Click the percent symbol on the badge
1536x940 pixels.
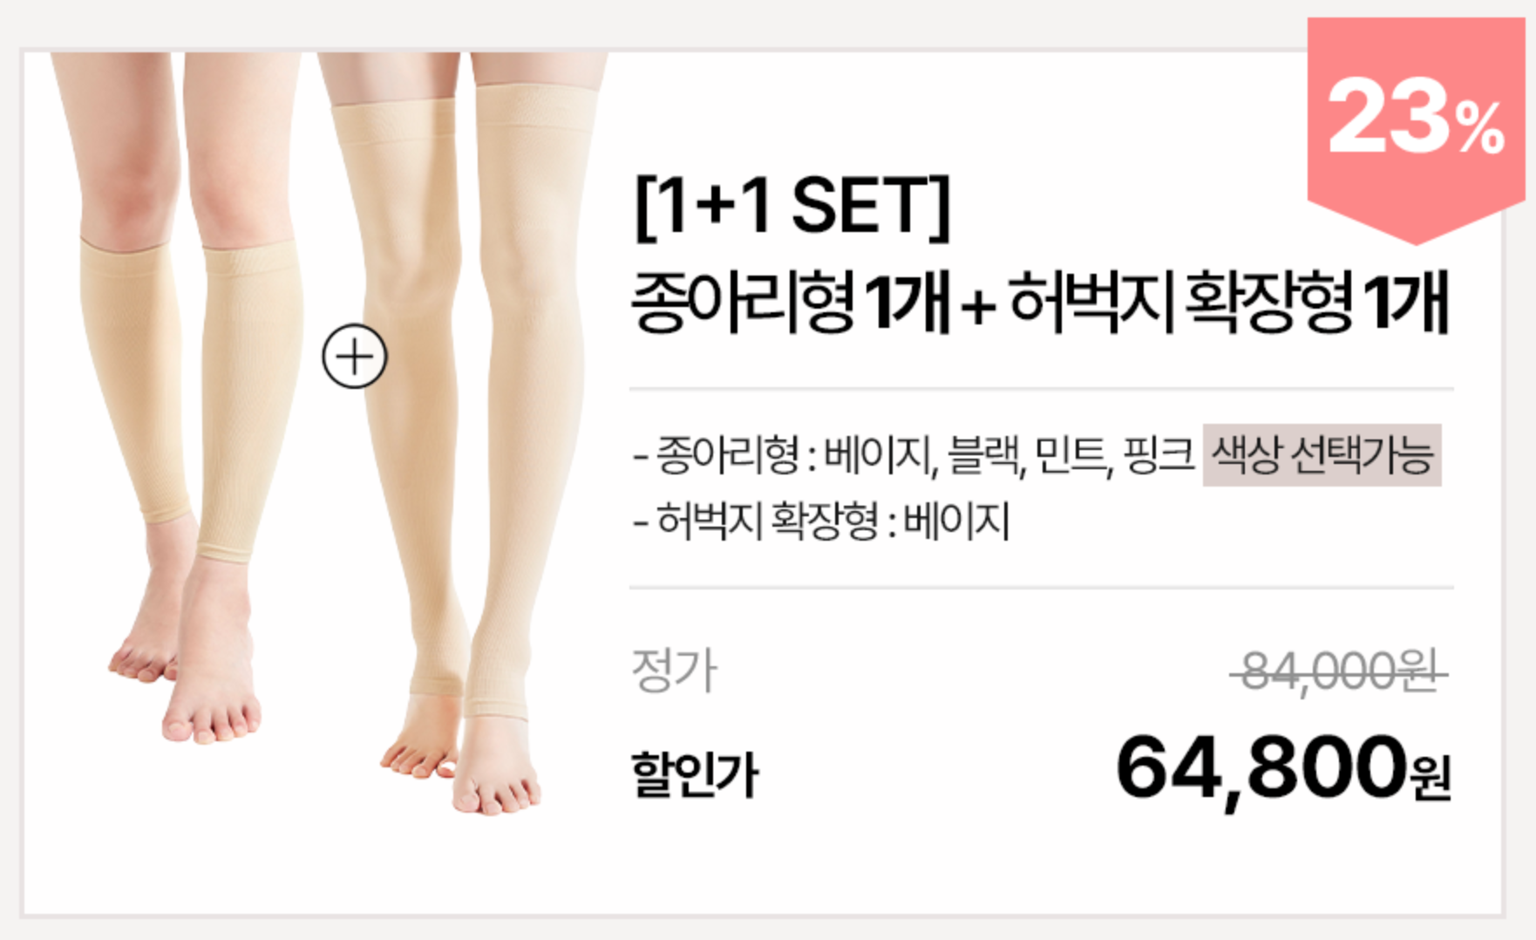click(x=1478, y=129)
